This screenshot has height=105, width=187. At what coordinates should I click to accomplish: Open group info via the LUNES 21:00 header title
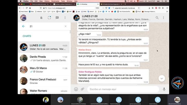coord(90,16)
